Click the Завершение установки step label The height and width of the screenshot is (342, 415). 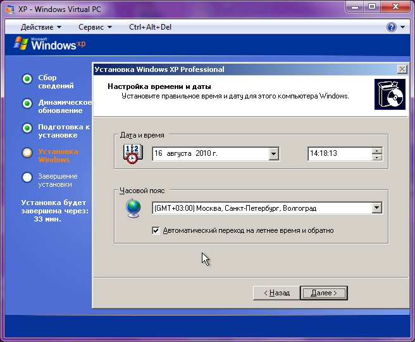(x=58, y=180)
